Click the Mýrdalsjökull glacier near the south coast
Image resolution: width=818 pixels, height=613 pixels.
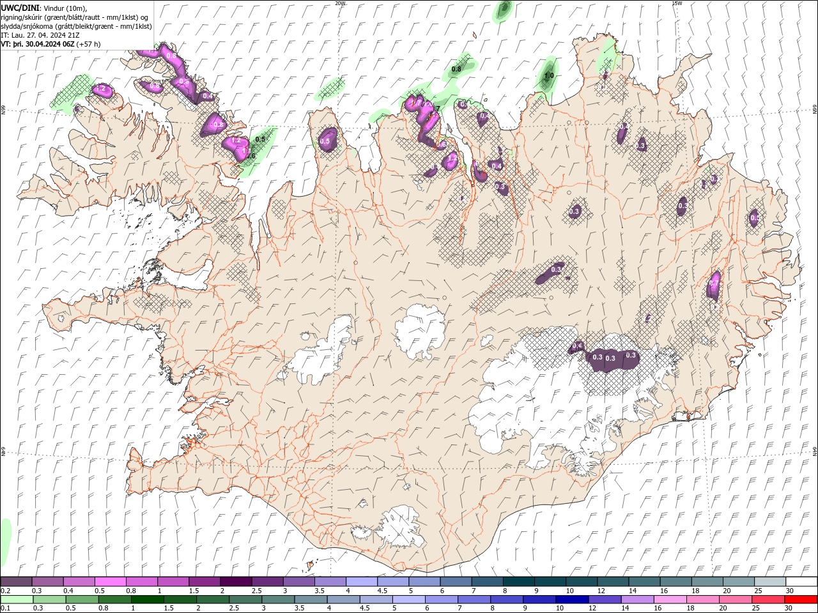click(401, 527)
